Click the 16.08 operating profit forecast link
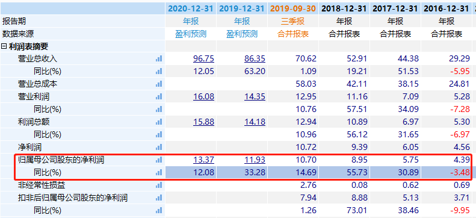The image size is (476, 218). click(x=203, y=96)
